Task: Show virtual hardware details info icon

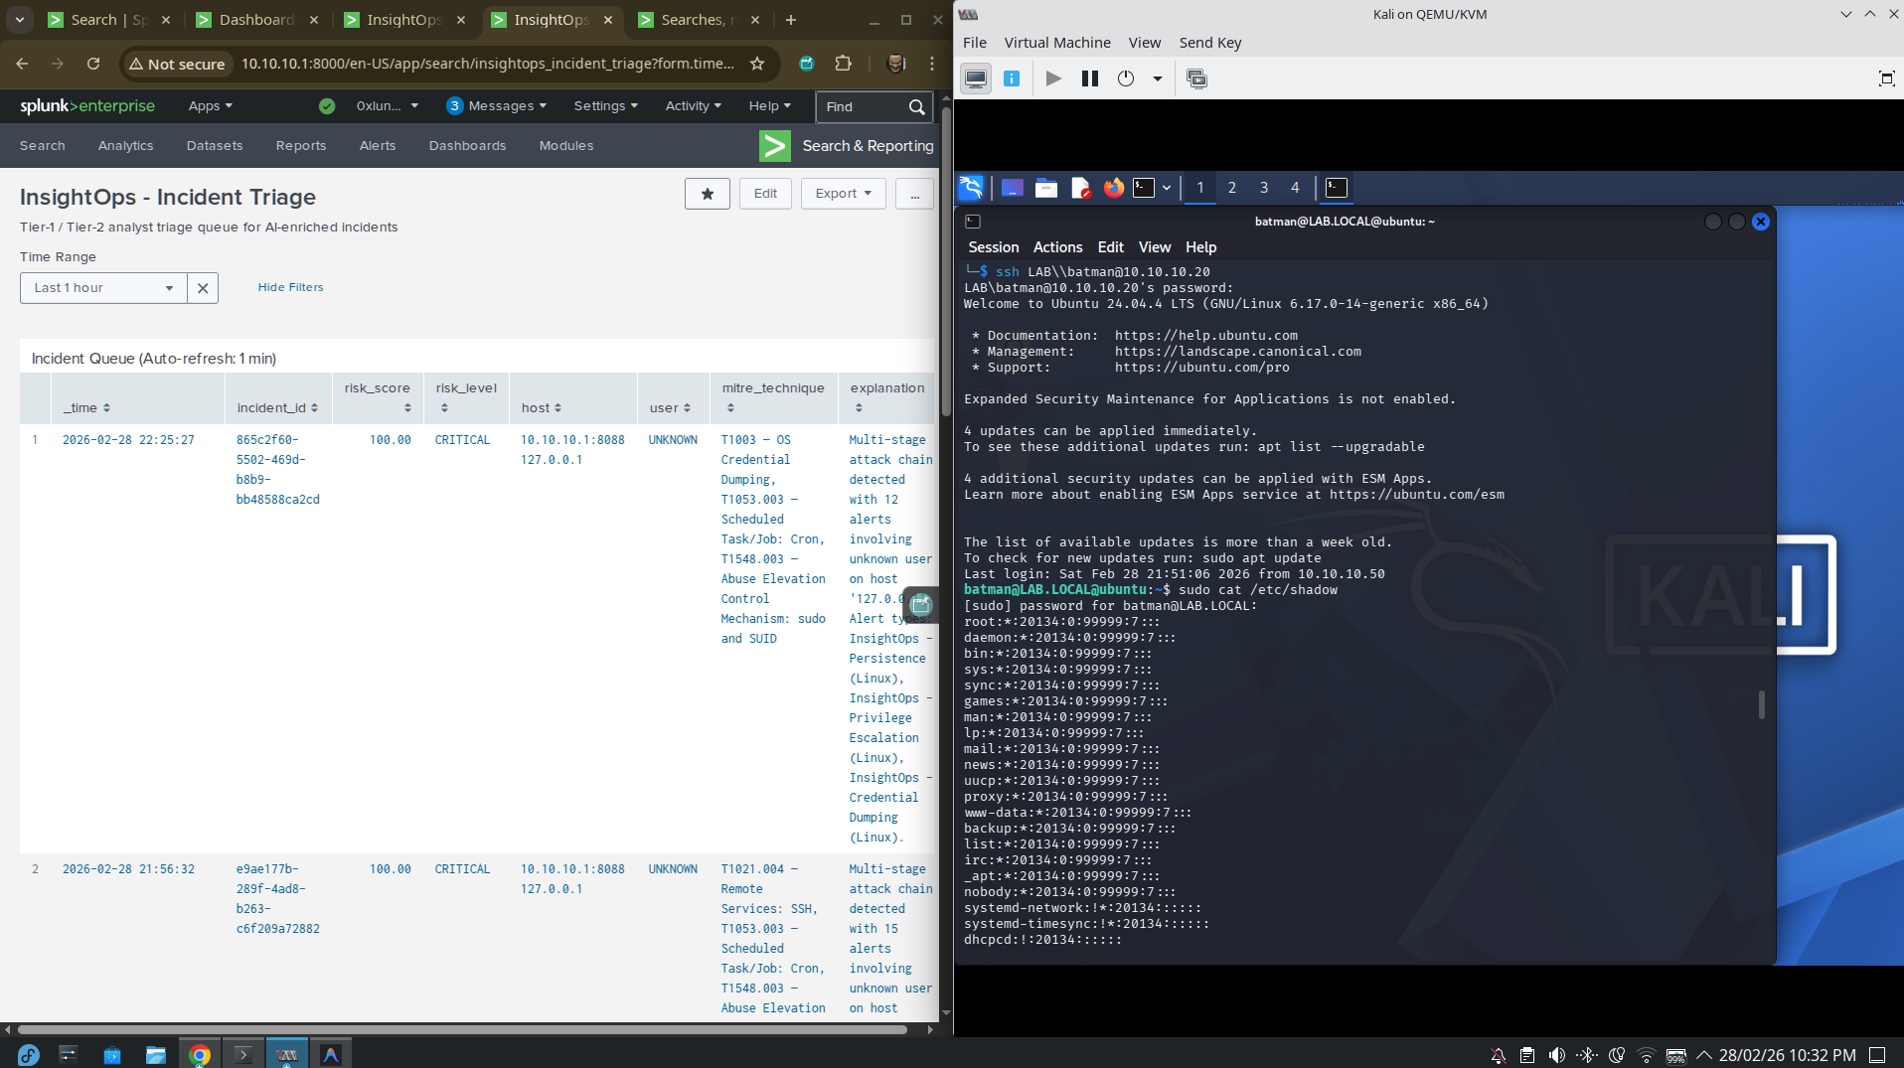Action: tap(1012, 78)
